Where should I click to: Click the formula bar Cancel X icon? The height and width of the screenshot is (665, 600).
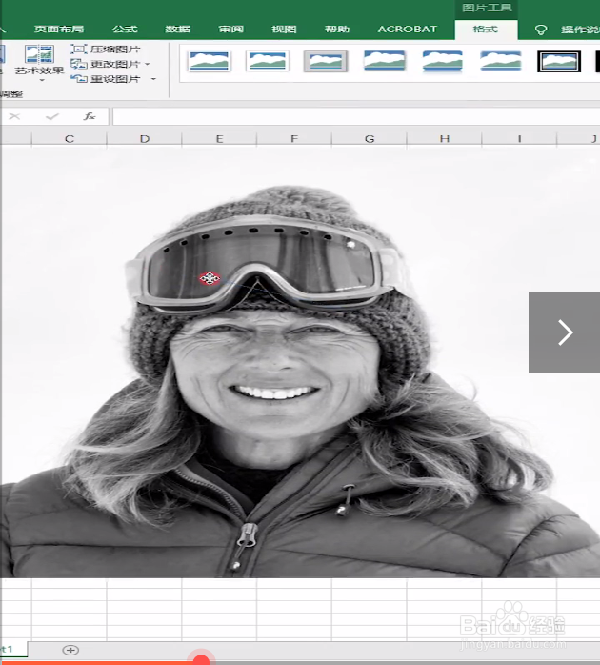(x=14, y=116)
